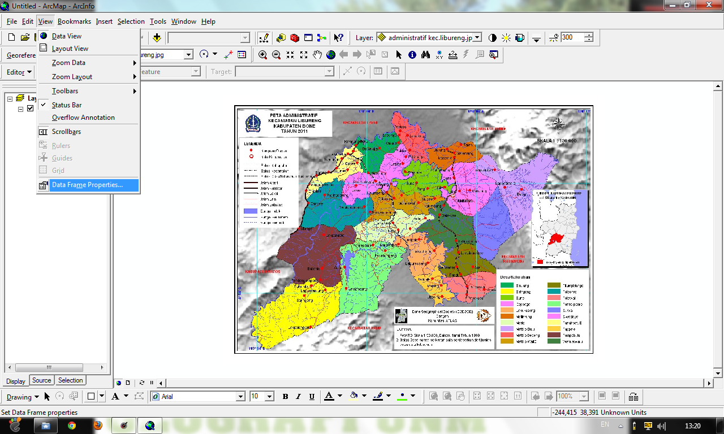Image resolution: width=724 pixels, height=434 pixels.
Task: Open Chrome from the taskbar
Action: coord(71,426)
